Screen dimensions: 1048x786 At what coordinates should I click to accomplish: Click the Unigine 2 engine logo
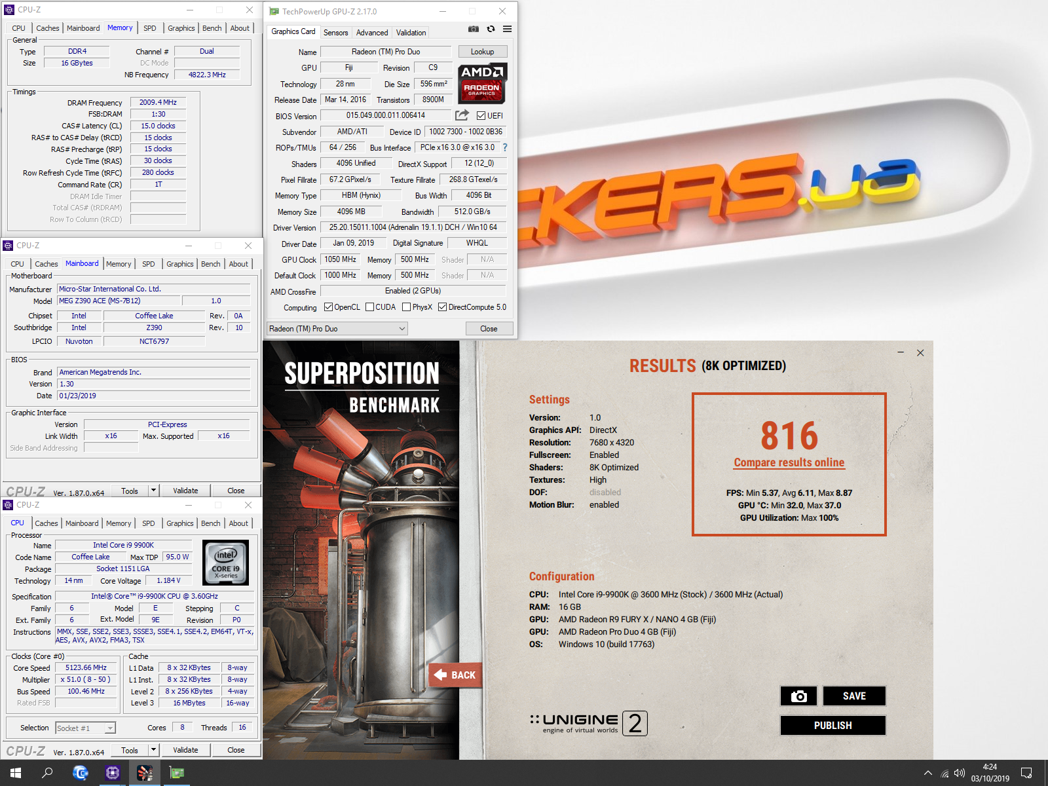pyautogui.click(x=588, y=723)
